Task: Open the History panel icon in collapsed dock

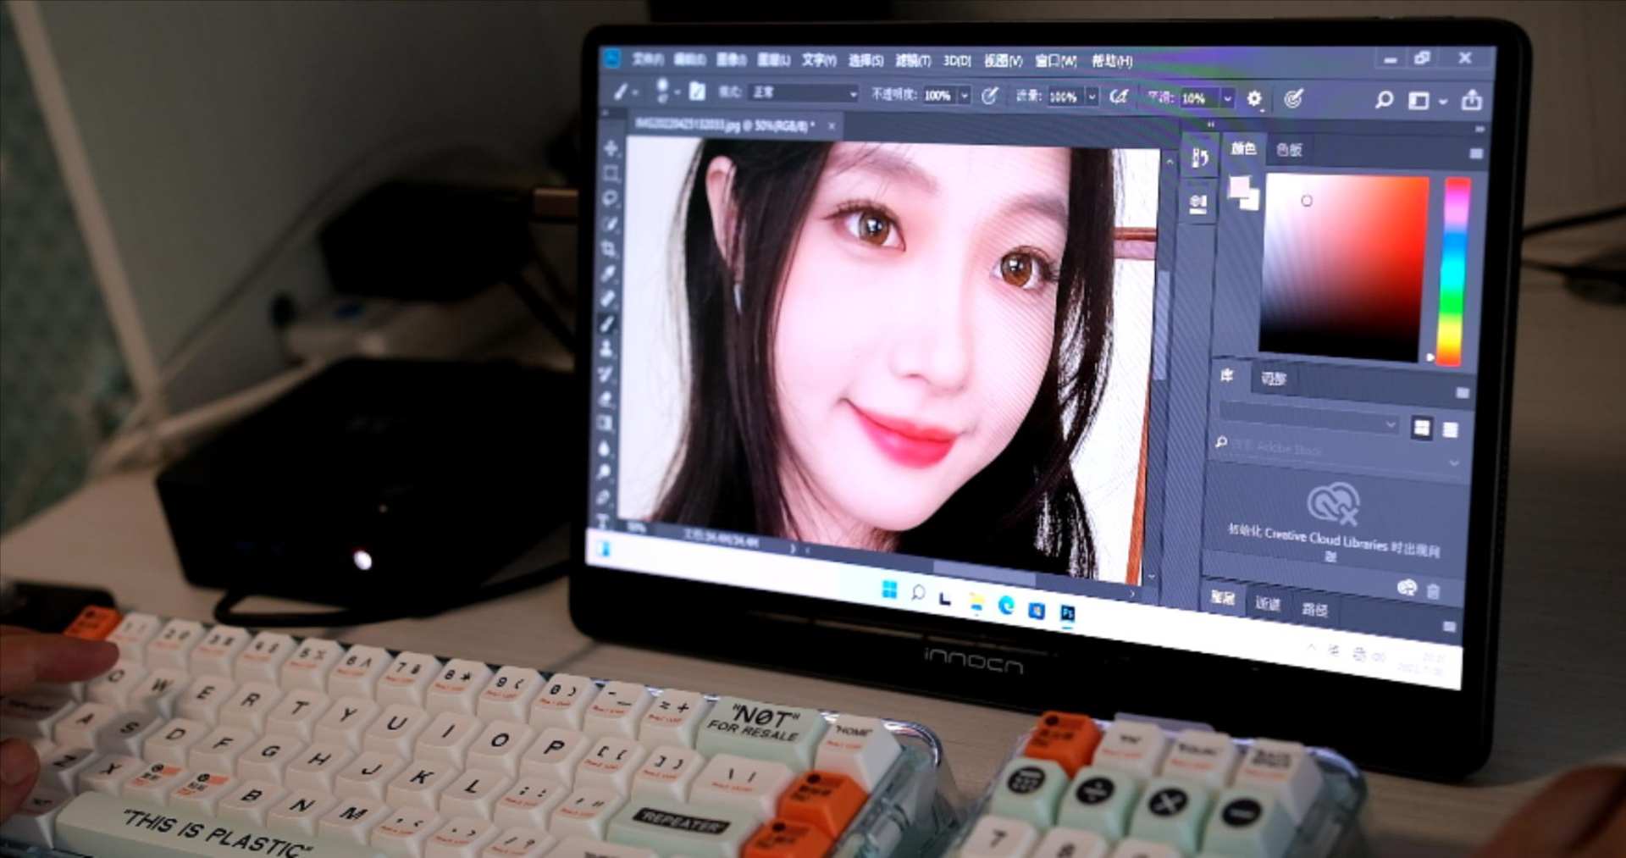Action: pyautogui.click(x=1199, y=158)
